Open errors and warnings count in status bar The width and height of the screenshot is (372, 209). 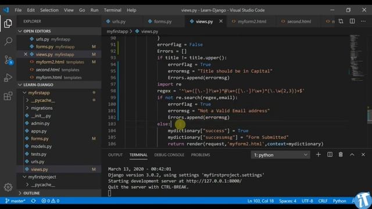tap(51, 201)
